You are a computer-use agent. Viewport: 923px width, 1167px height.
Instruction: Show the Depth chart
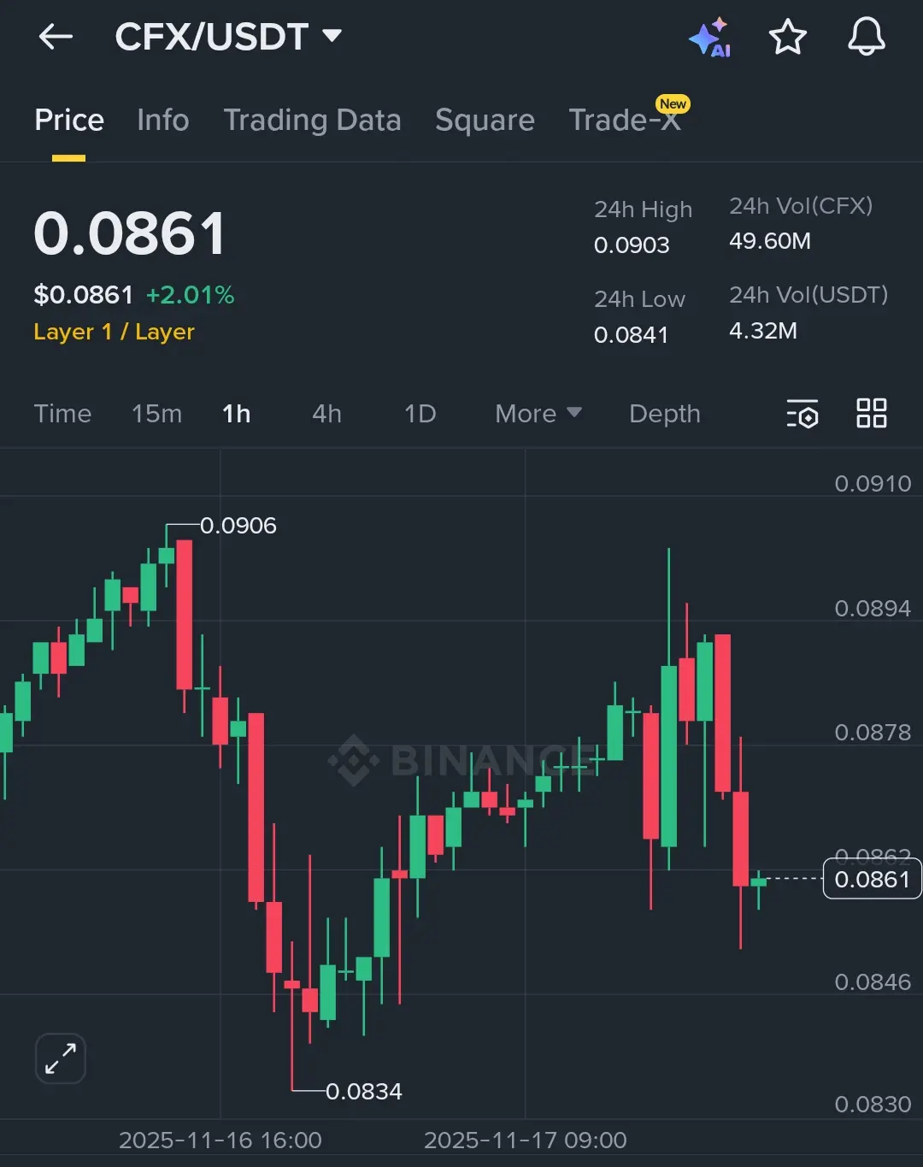point(665,414)
